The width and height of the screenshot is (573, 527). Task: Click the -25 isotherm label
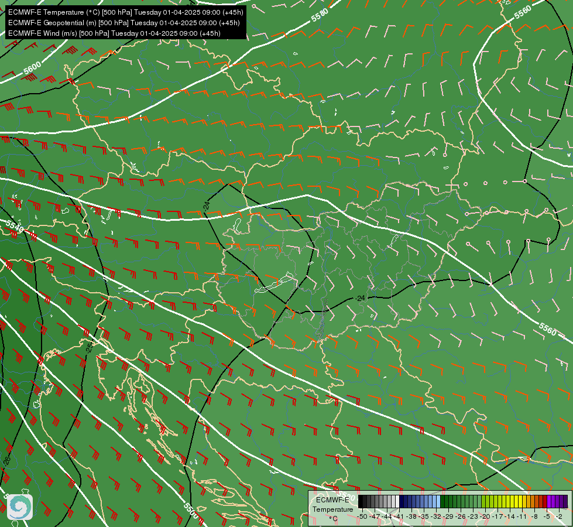coord(89,347)
